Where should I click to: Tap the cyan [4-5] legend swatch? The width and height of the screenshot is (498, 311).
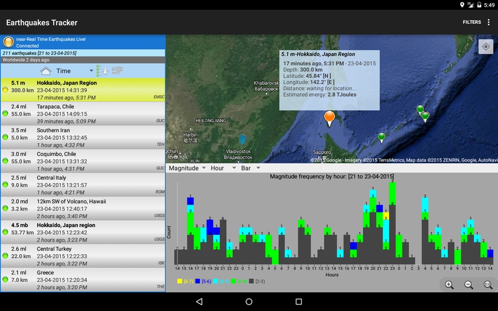point(216,281)
